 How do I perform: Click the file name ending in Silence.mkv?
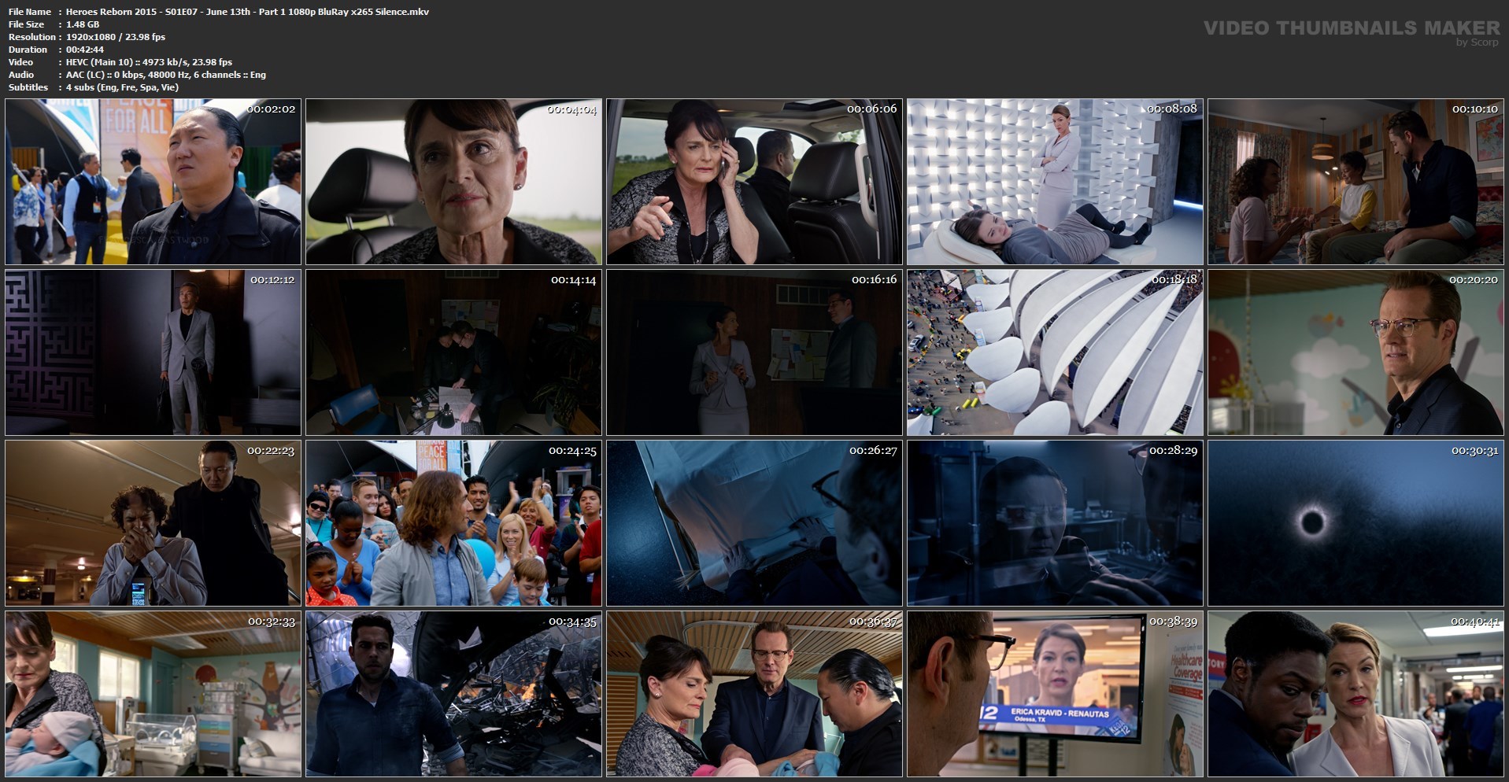pyautogui.click(x=247, y=12)
